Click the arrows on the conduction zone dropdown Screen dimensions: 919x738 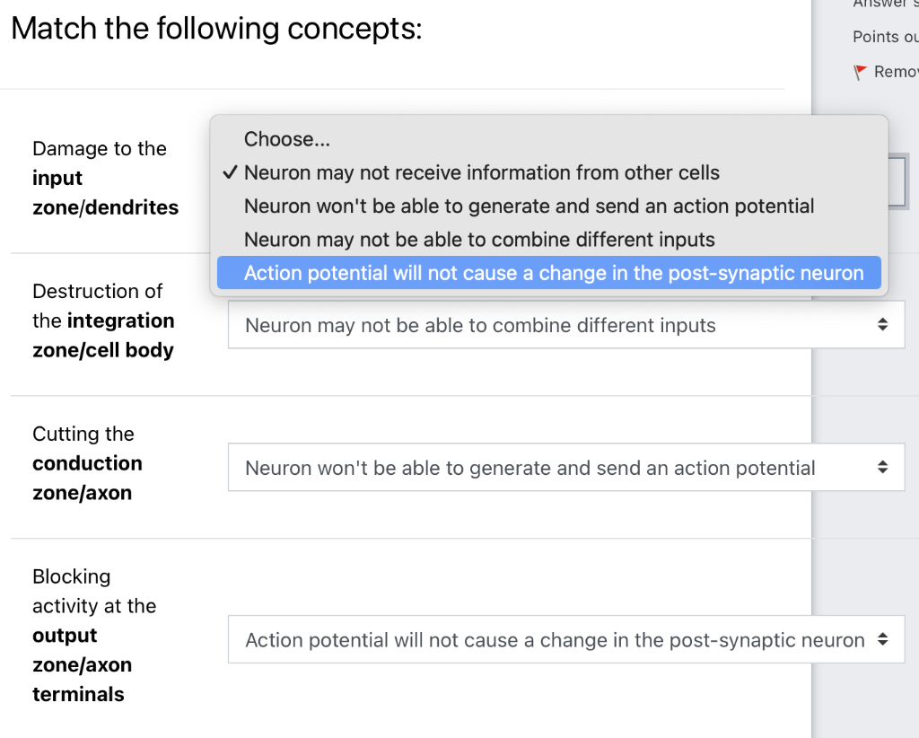click(x=883, y=468)
